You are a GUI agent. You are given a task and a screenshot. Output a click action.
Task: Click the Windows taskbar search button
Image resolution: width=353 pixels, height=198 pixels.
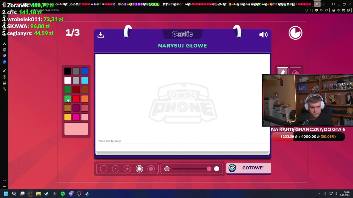point(14,194)
